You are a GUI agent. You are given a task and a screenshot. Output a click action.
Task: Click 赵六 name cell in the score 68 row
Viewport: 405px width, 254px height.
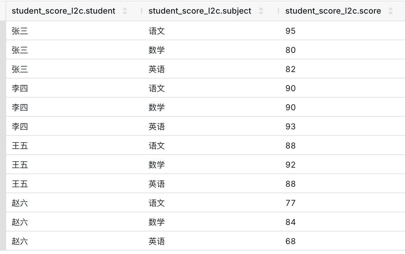(x=20, y=241)
